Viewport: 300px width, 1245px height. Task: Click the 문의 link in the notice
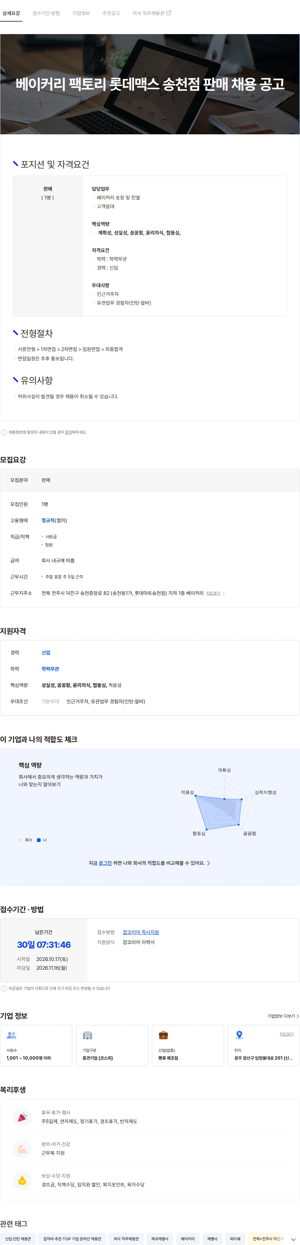click(x=68, y=432)
